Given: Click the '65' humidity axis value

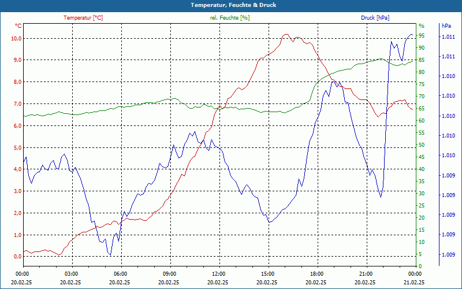Looking at the screenshot, I should point(422,109).
